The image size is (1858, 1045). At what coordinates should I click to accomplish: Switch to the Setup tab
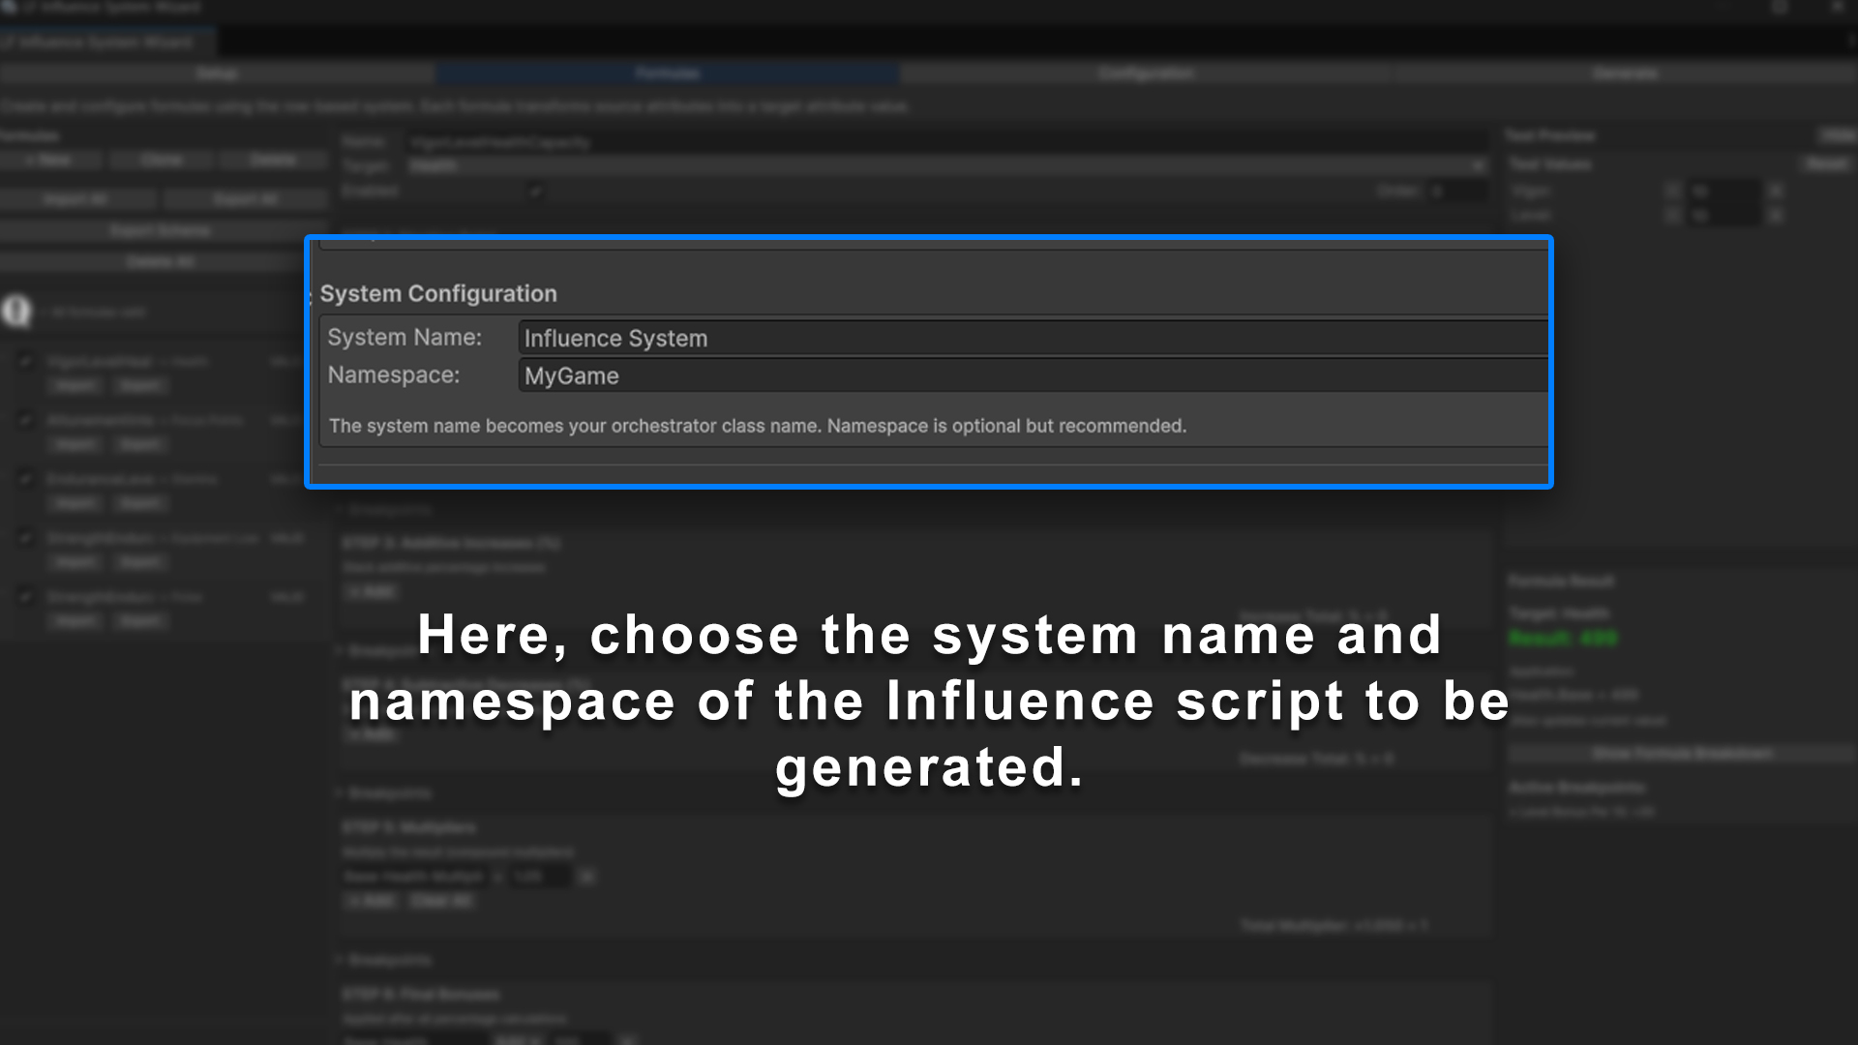tap(218, 74)
